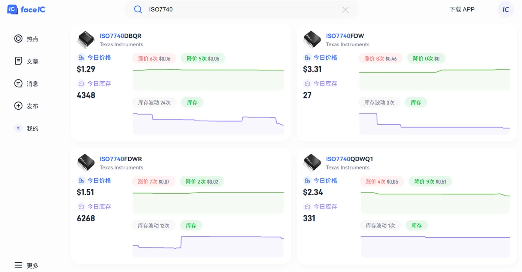Click the $1.51 price value

coord(85,192)
